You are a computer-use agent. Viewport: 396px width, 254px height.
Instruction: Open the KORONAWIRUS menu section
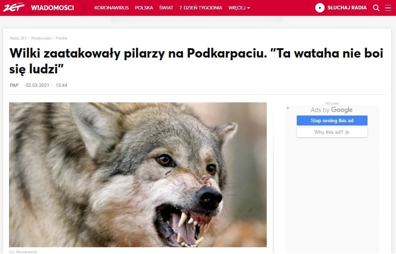[x=111, y=8]
